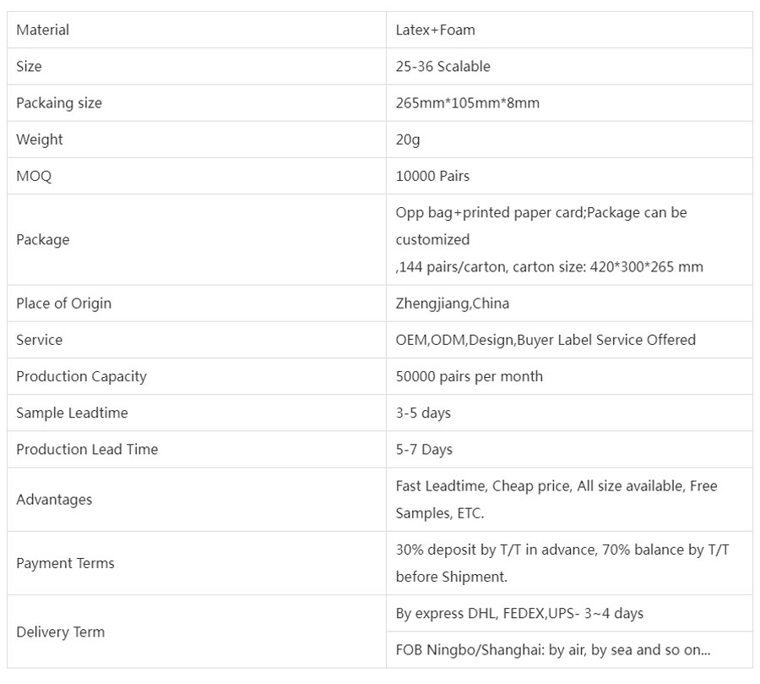Click the Production Capacity label

[x=81, y=377]
